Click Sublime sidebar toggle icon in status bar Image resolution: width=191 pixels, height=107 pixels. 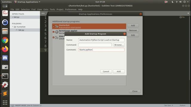coord(13,106)
